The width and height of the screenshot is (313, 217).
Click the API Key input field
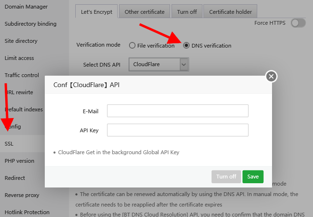click(178, 130)
